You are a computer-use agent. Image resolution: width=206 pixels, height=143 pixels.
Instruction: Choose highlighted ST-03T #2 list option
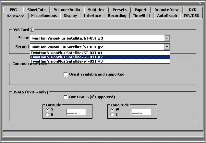[x=100, y=57]
